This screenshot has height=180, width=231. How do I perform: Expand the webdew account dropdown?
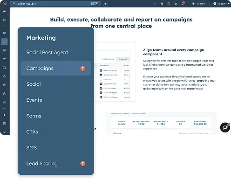click(221, 4)
